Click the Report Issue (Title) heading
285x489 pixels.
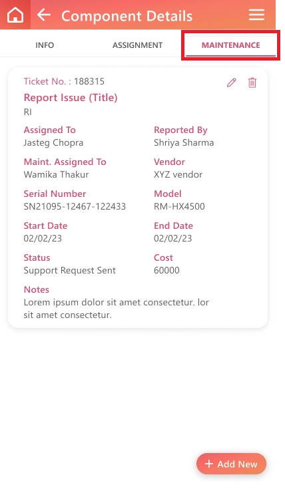coord(71,98)
